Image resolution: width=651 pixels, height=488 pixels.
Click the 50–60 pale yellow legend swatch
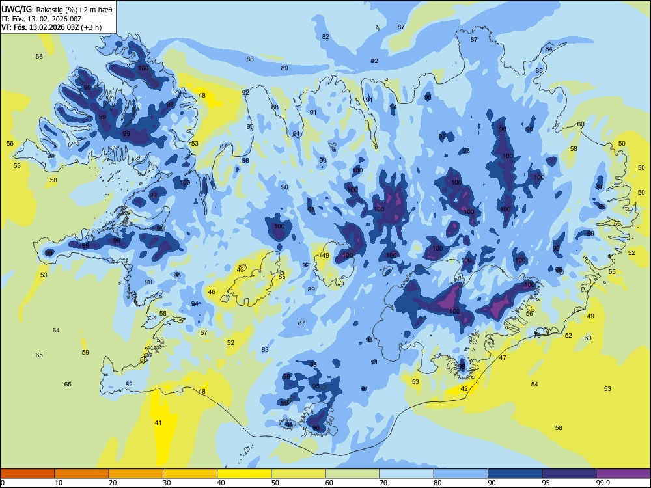(x=298, y=474)
